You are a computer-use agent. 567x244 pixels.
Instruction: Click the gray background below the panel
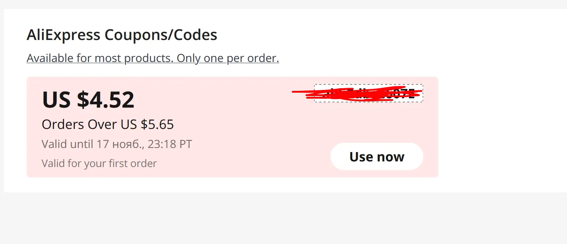coord(283,219)
